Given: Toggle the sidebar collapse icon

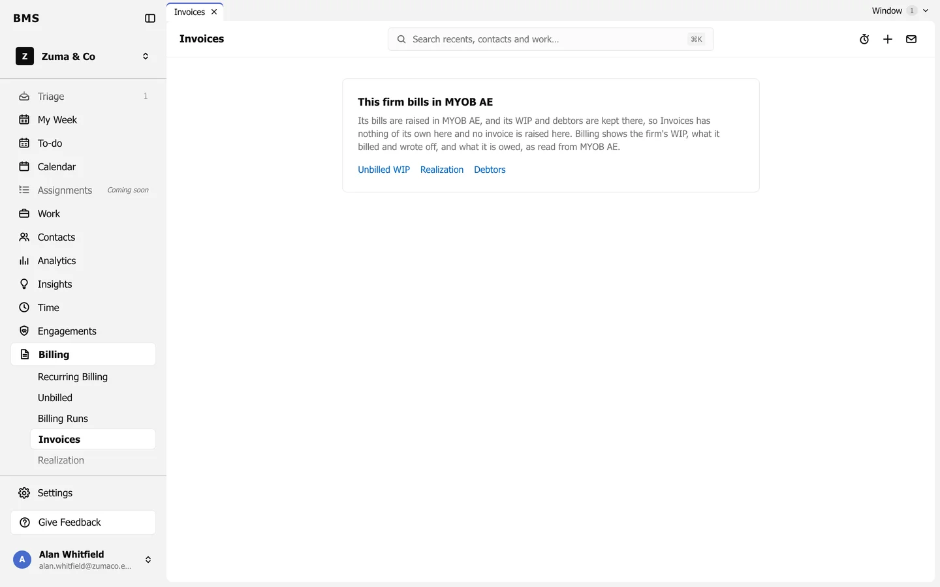Looking at the screenshot, I should (x=150, y=18).
